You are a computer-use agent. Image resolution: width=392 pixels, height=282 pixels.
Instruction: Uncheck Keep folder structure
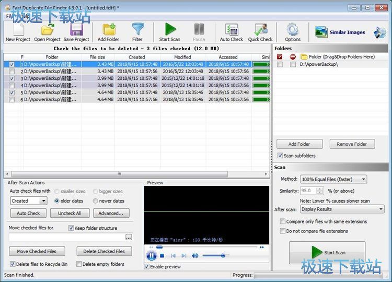(x=71, y=228)
